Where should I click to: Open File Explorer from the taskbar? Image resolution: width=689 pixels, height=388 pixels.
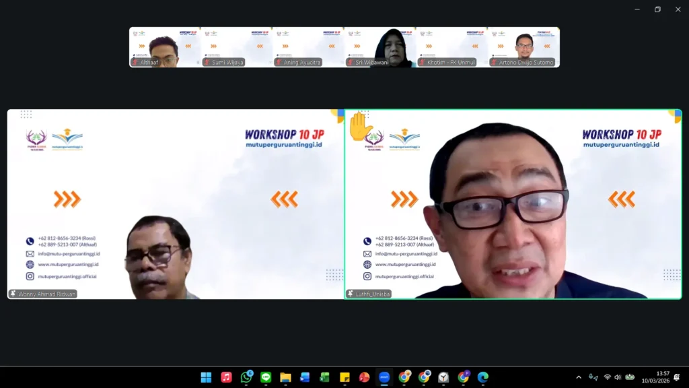pos(285,377)
